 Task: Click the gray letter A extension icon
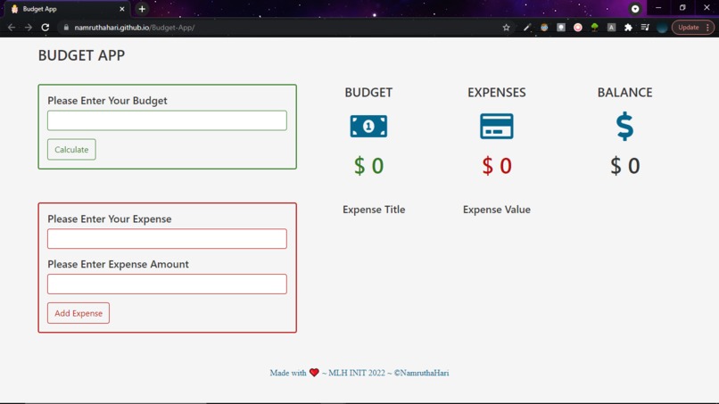611,28
